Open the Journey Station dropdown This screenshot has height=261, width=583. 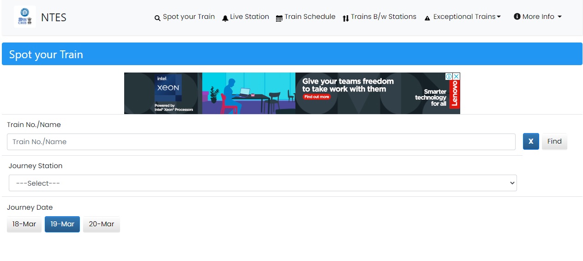point(263,183)
